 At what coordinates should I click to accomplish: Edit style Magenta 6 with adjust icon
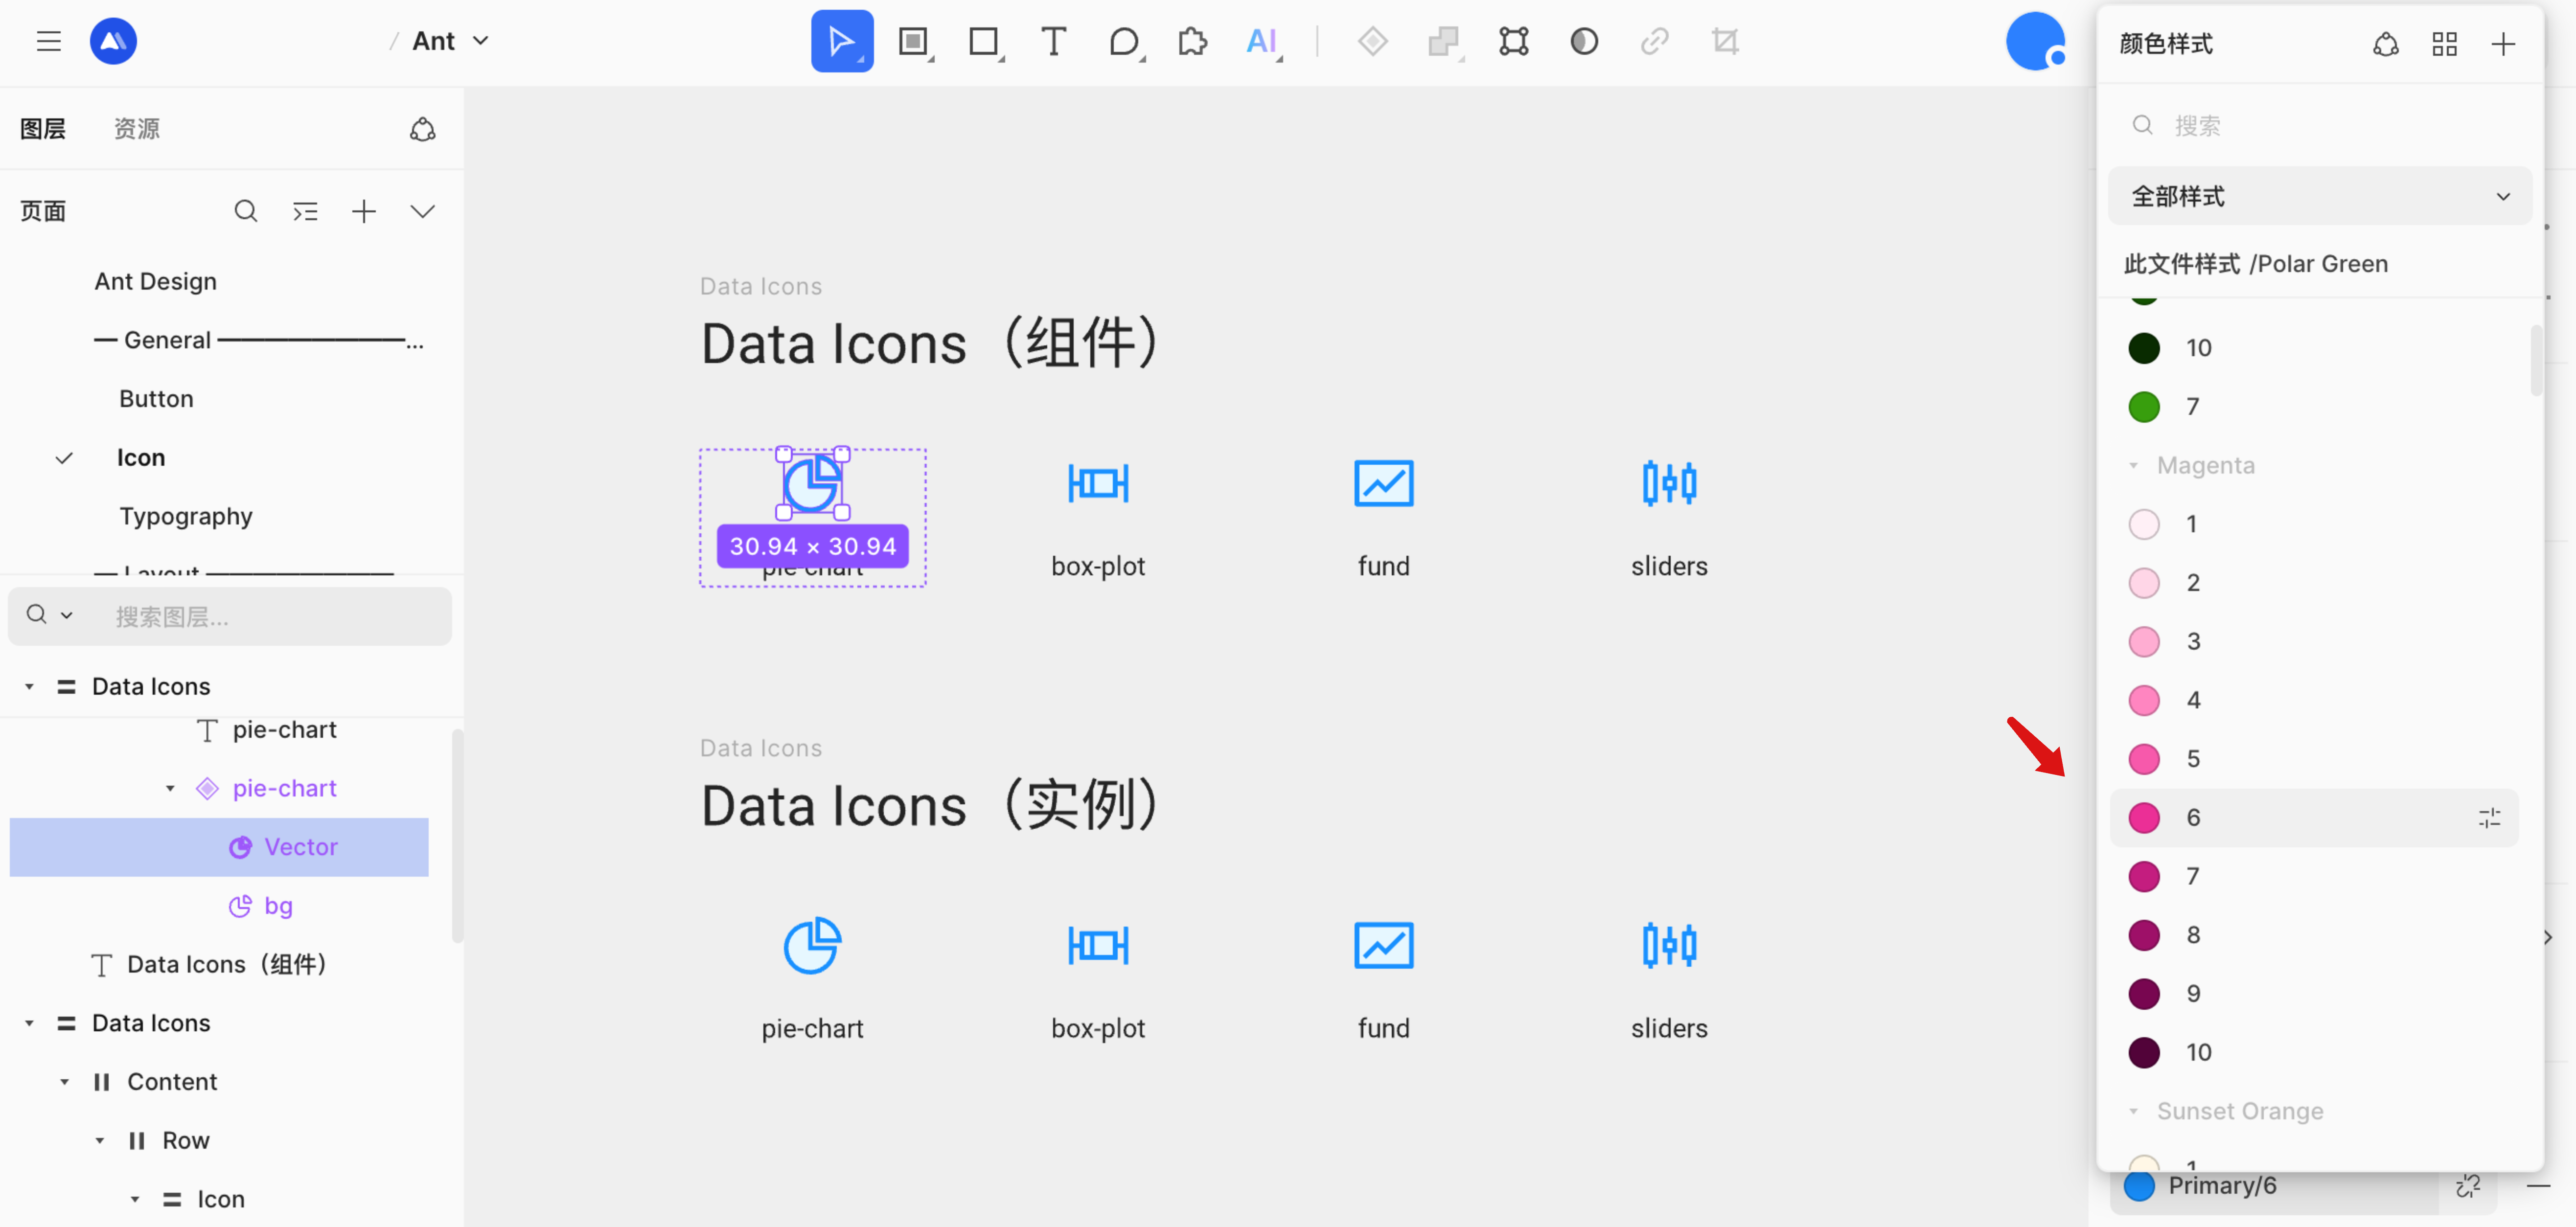pyautogui.click(x=2490, y=818)
